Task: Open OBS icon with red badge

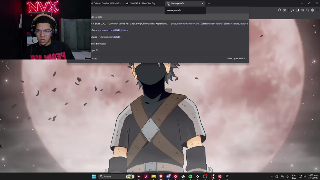Action: click(205, 176)
